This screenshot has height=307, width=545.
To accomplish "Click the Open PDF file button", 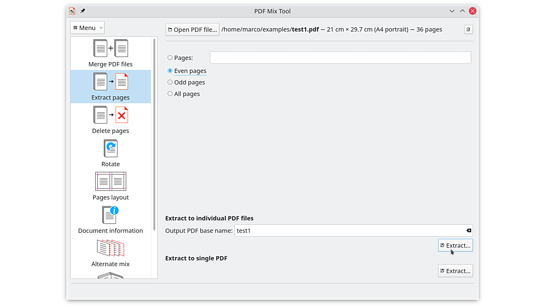I will pyautogui.click(x=192, y=29).
